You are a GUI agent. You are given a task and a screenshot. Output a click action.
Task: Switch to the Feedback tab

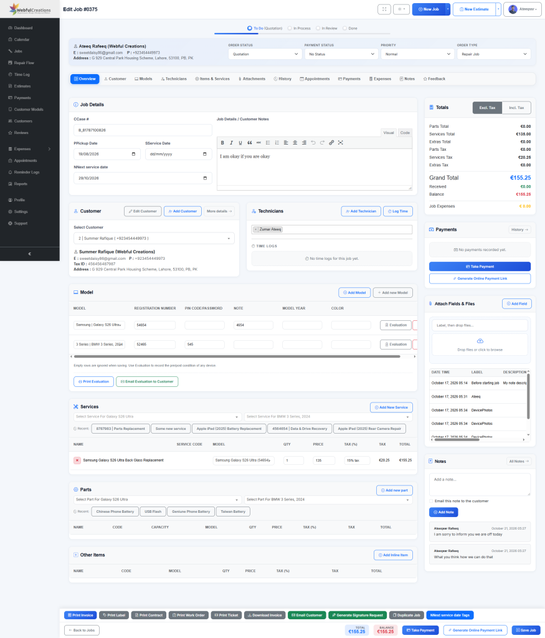click(x=434, y=79)
